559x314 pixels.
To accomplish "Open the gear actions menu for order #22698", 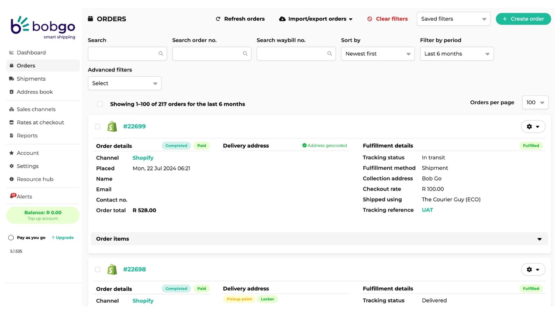I will [x=533, y=270].
